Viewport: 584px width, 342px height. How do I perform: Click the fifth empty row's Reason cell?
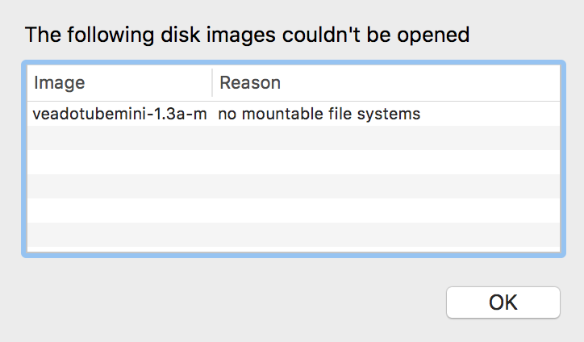click(x=386, y=235)
